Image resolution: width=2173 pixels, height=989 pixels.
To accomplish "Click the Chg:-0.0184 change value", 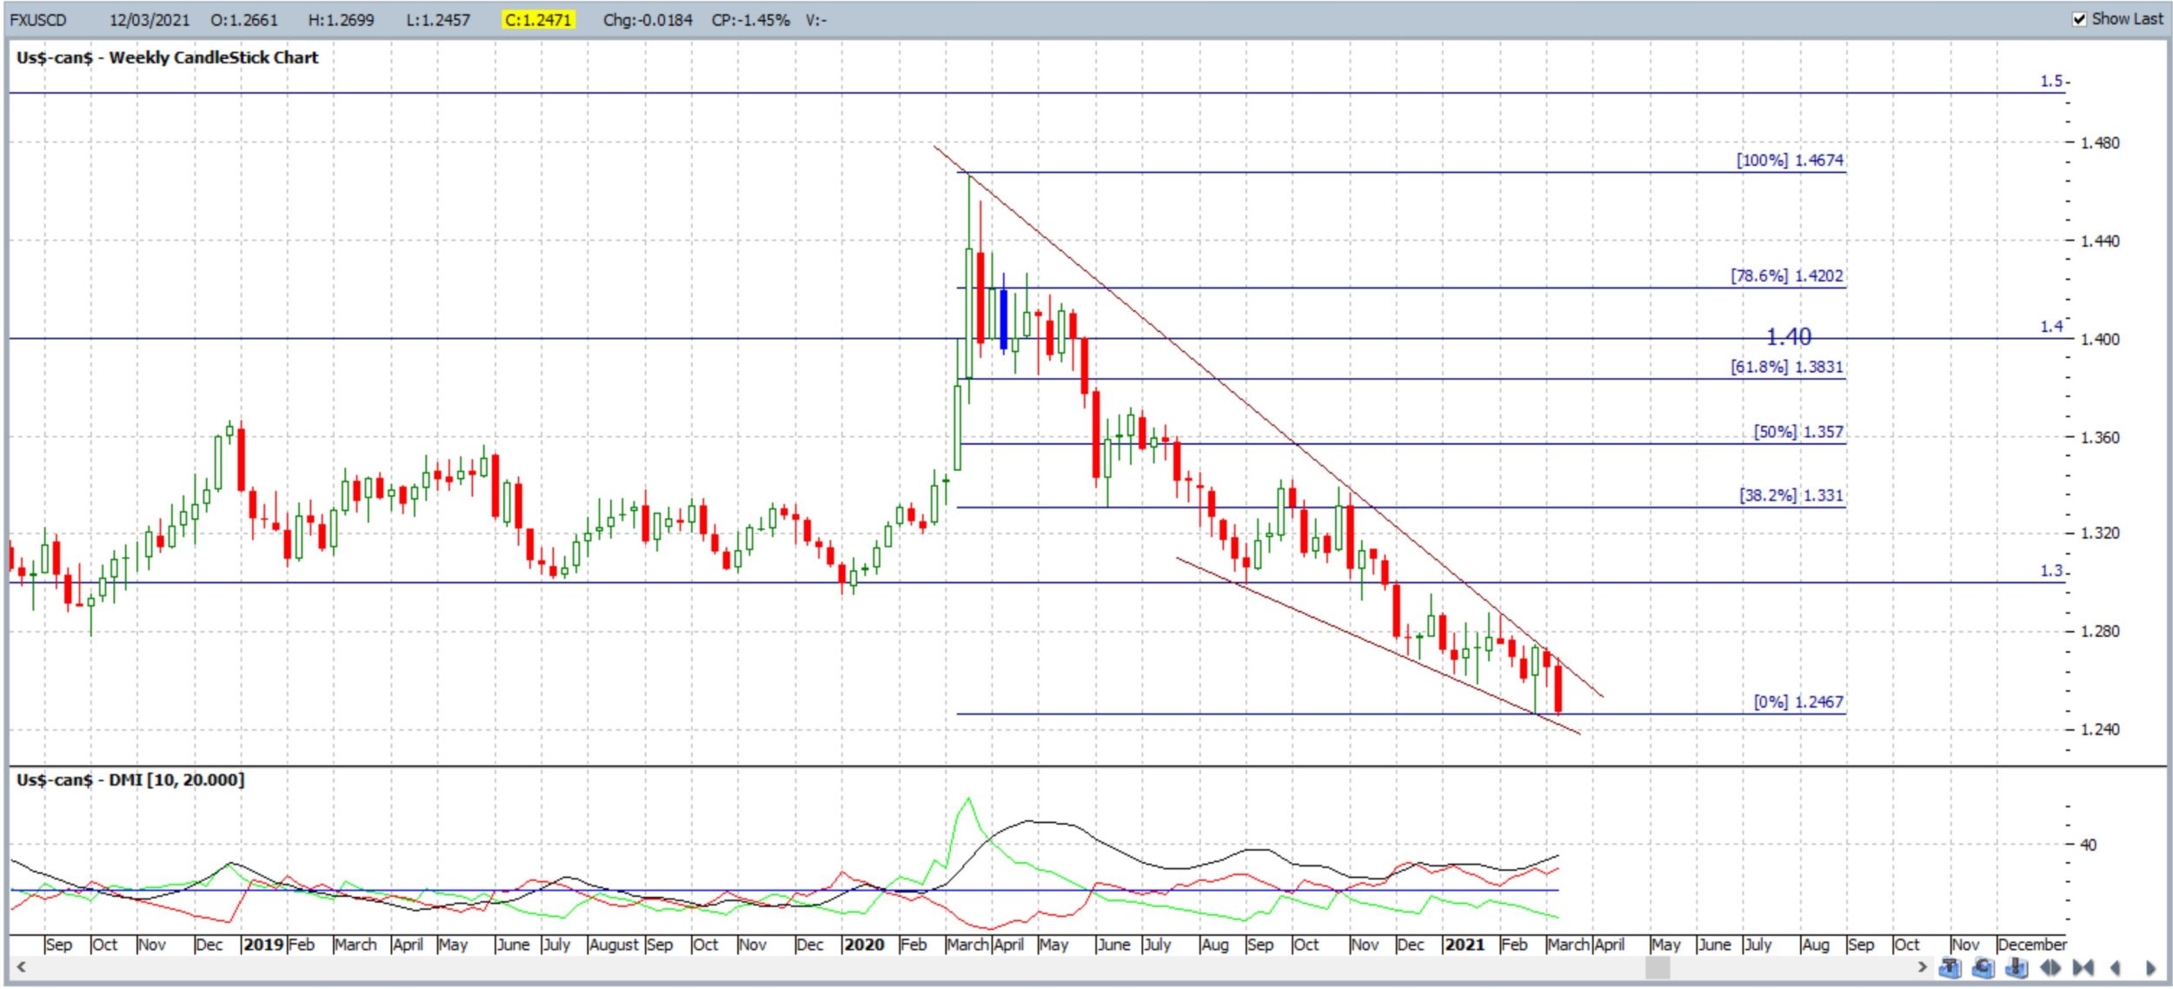I will point(648,20).
